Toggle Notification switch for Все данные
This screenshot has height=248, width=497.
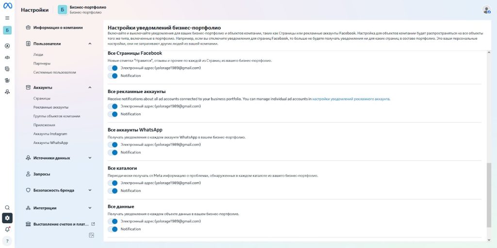coord(113,229)
